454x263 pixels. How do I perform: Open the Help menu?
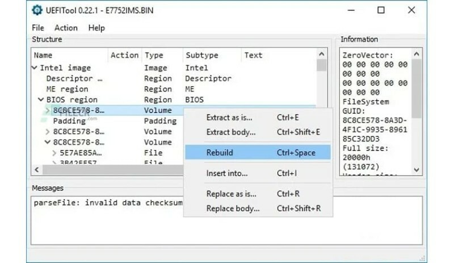(x=96, y=28)
